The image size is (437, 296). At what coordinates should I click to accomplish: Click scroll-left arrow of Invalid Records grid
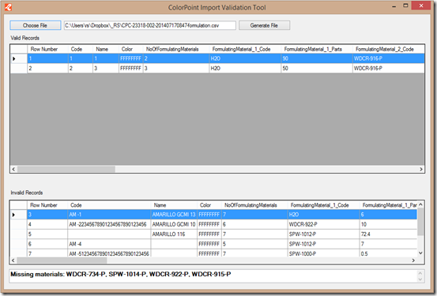point(13,260)
